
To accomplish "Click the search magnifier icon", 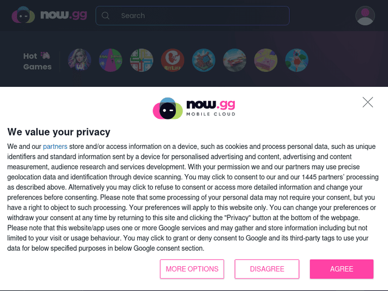I will click(106, 16).
